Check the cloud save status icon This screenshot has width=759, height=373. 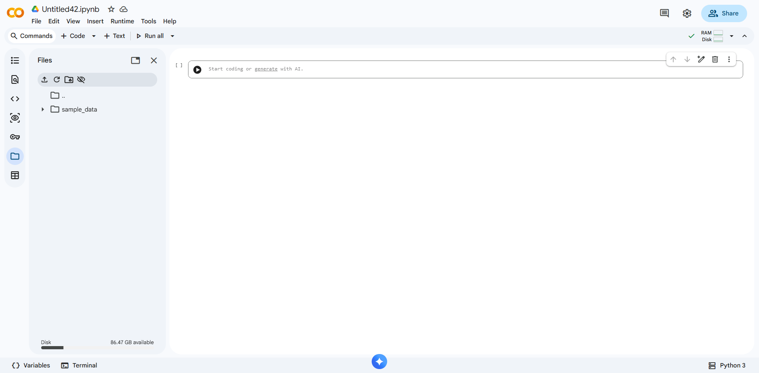tap(124, 9)
